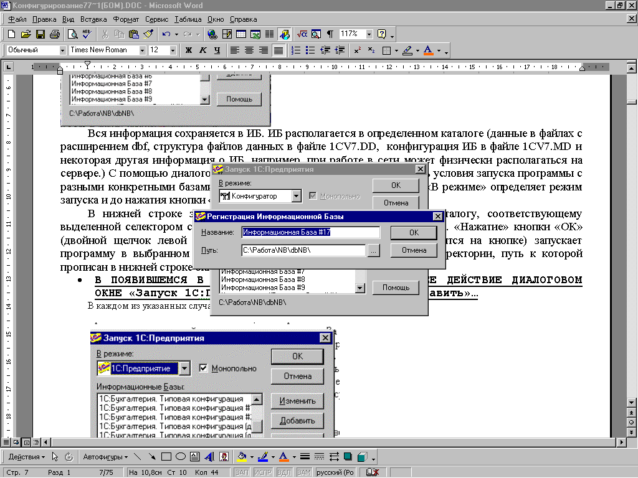This screenshot has width=638, height=478.
Task: Activate the Format Painter brush
Action: click(148, 34)
